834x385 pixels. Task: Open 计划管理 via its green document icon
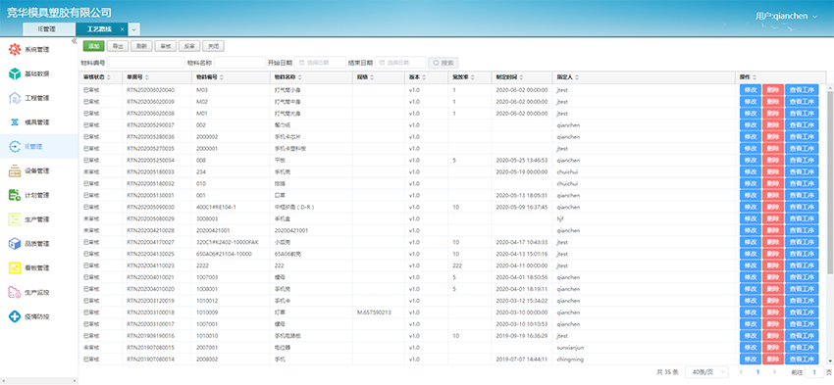pos(15,195)
